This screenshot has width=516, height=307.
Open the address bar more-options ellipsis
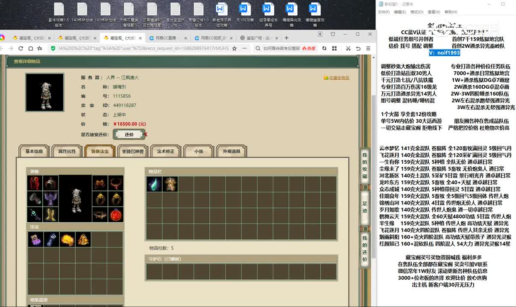click(245, 49)
